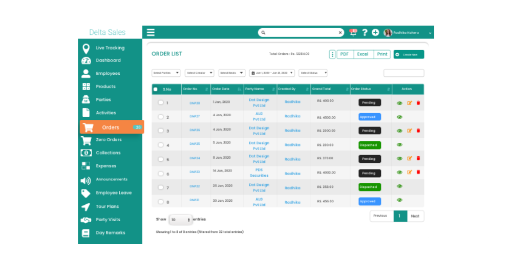This screenshot has width=512, height=256.
Task: Click the Orders cart icon
Action: click(x=88, y=127)
